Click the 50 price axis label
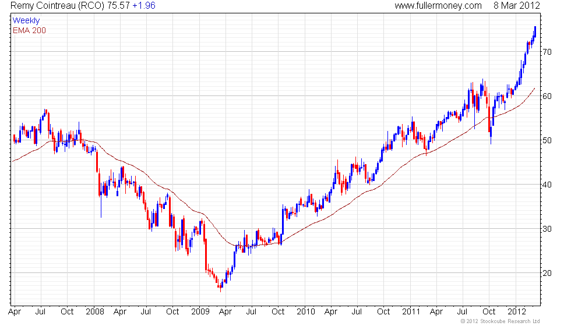The image size is (571, 326). [547, 140]
